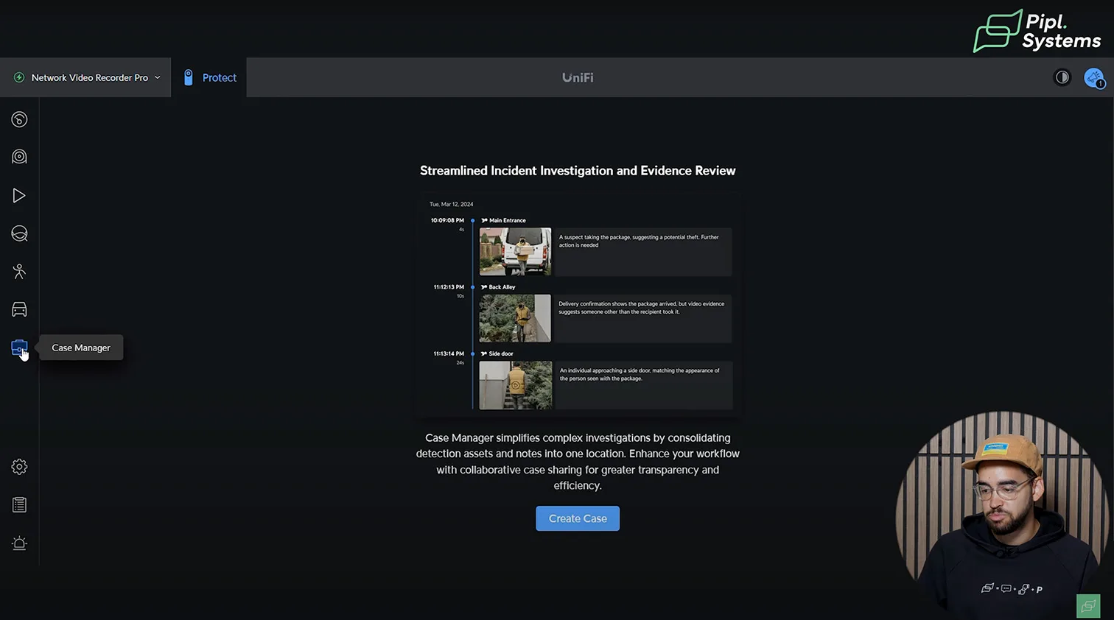Open the user profile avatar with notification badge
Viewport: 1114px width, 620px height.
[1094, 77]
